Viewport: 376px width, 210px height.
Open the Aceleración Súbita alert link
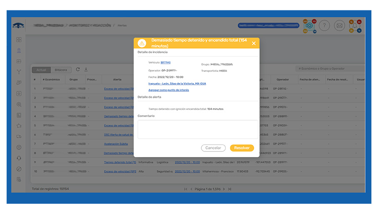click(x=116, y=144)
